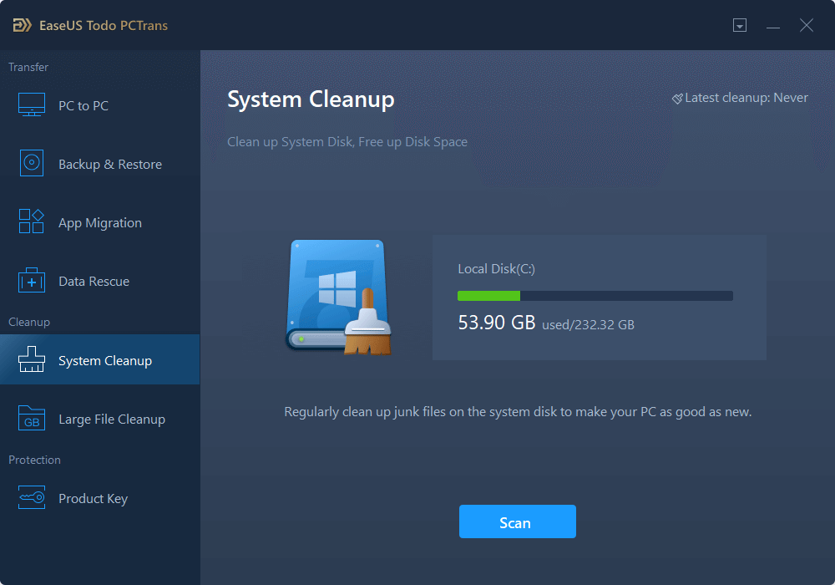Click the 'Latest cleanup: Never' text
This screenshot has height=585, width=835.
(x=746, y=98)
